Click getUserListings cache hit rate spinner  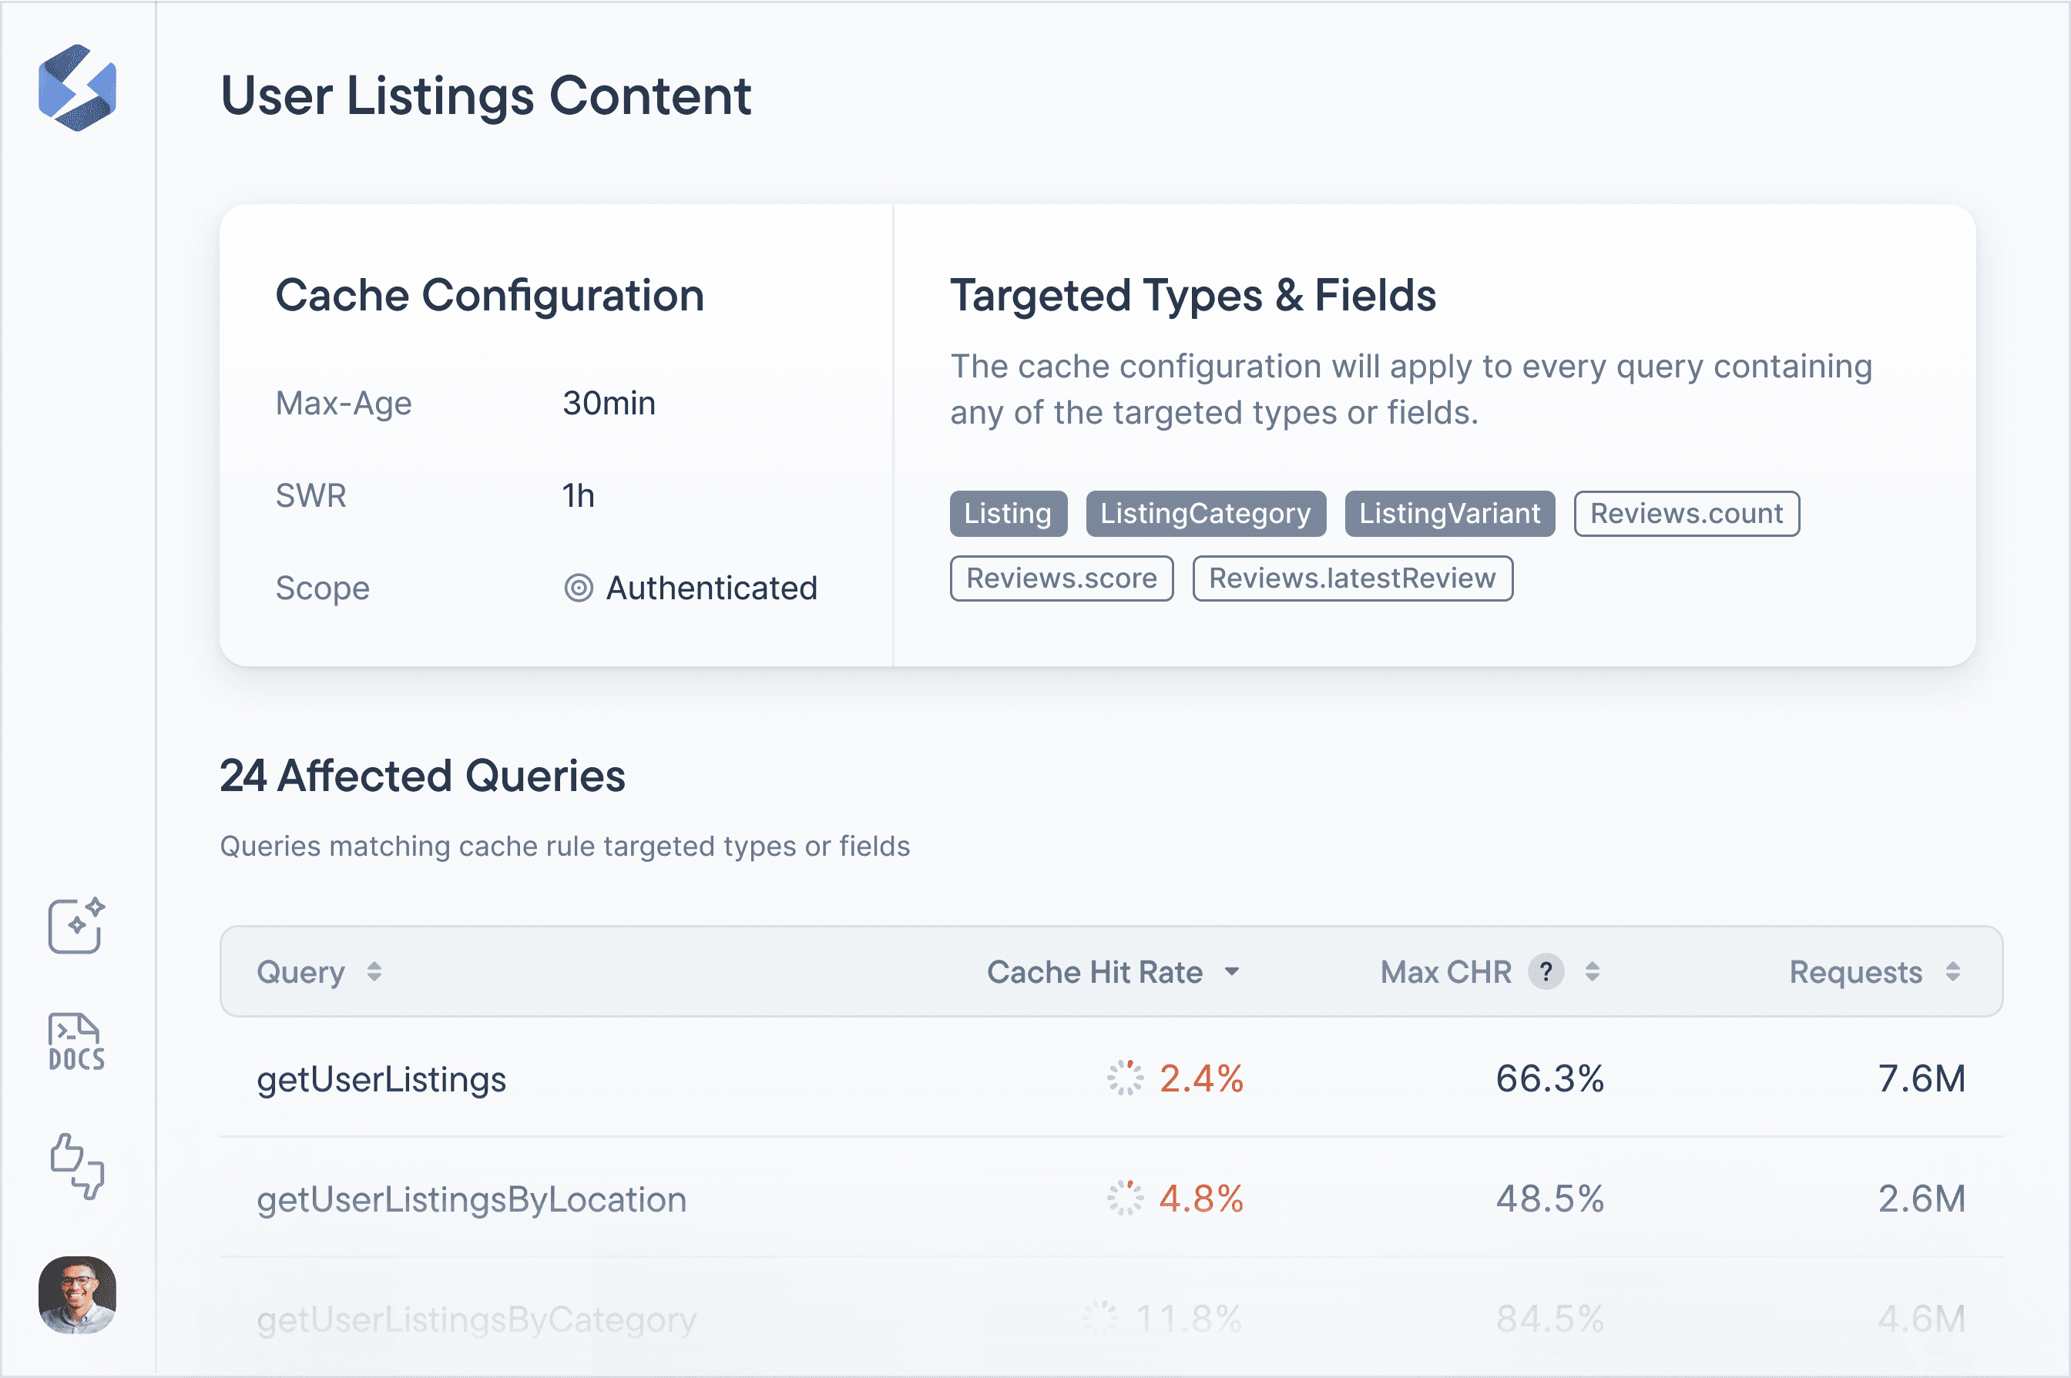1124,1078
